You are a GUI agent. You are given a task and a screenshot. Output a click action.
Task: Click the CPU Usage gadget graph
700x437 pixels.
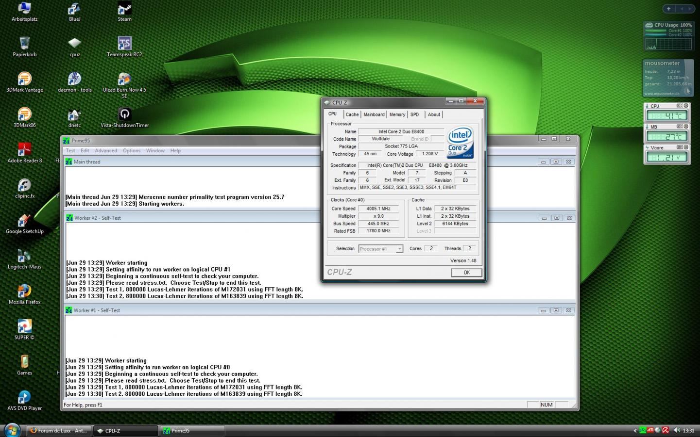668,44
